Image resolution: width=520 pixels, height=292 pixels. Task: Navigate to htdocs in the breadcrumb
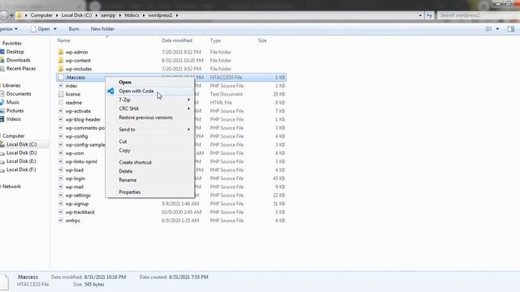coord(132,15)
